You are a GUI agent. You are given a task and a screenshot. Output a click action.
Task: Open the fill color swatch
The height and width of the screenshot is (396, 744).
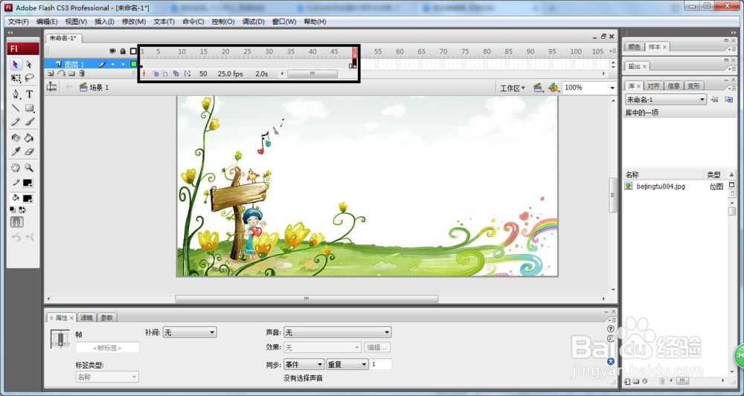pos(27,198)
